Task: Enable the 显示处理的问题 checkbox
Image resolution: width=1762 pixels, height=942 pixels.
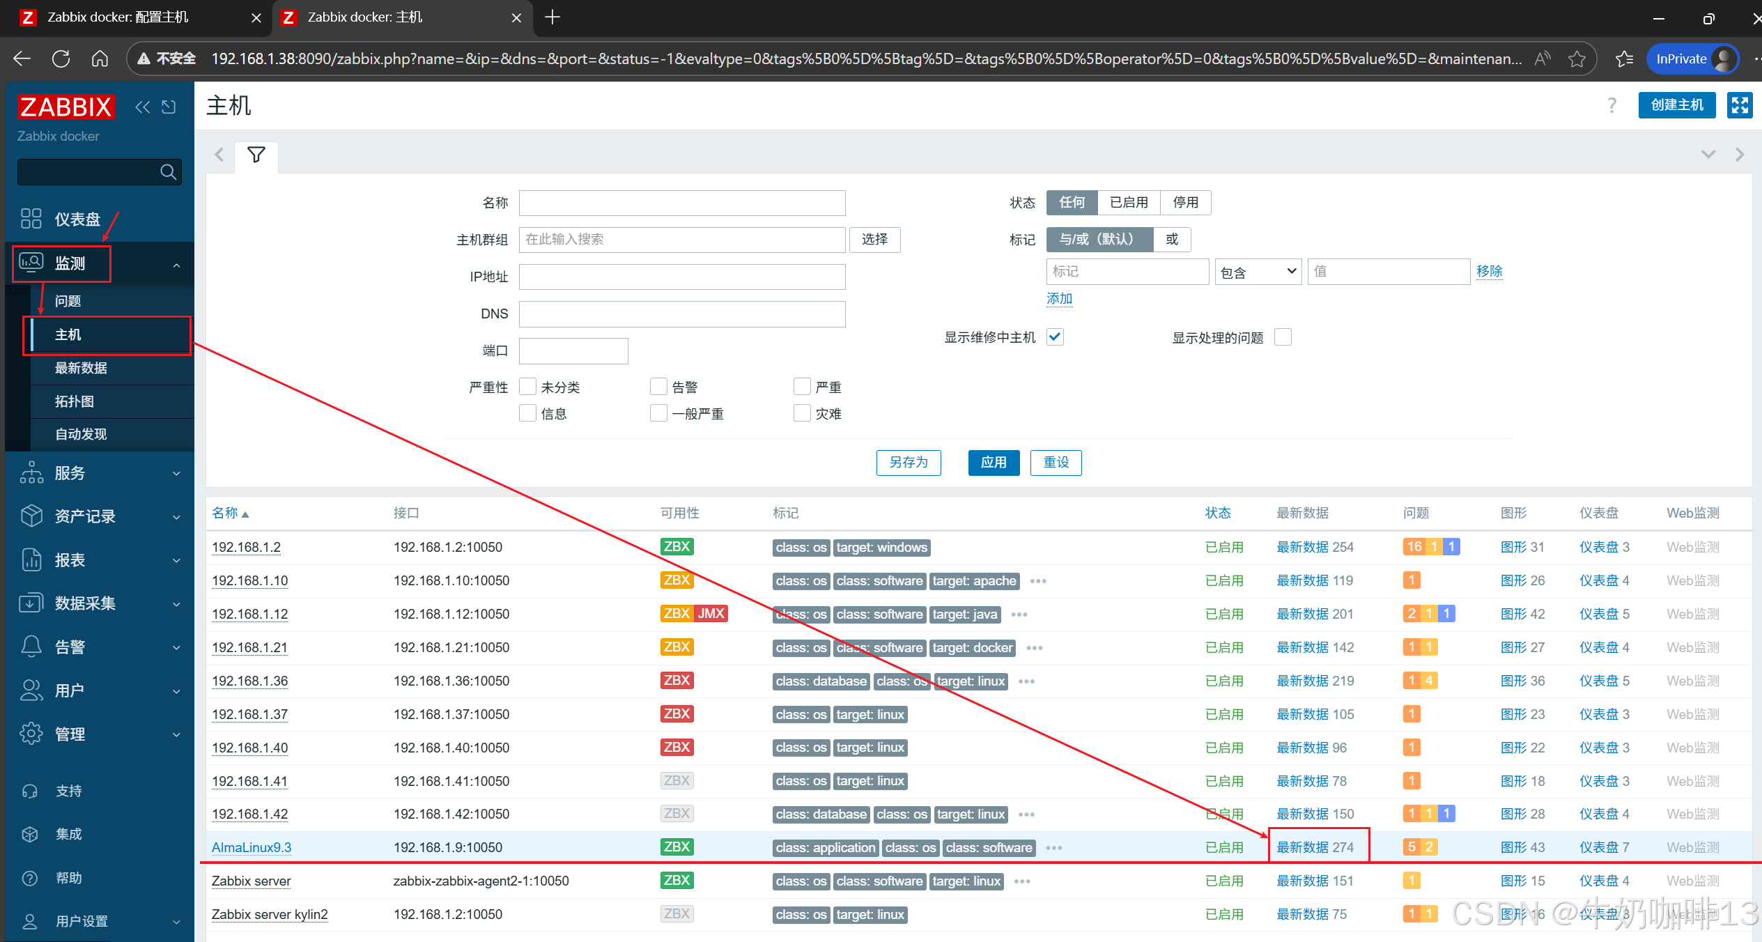Action: coord(1283,337)
